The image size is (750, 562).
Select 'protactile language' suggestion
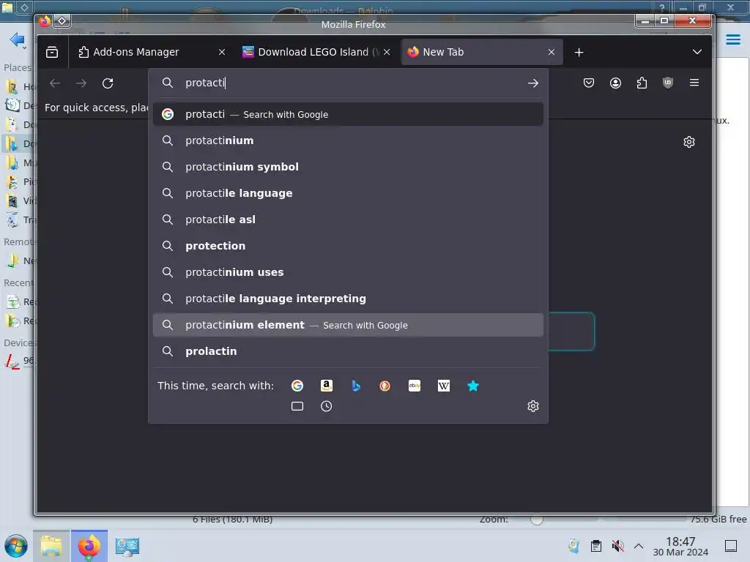click(x=348, y=193)
